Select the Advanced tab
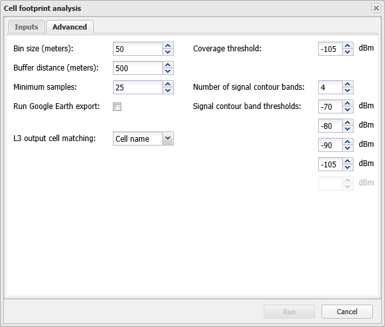This screenshot has width=385, height=327. point(69,27)
